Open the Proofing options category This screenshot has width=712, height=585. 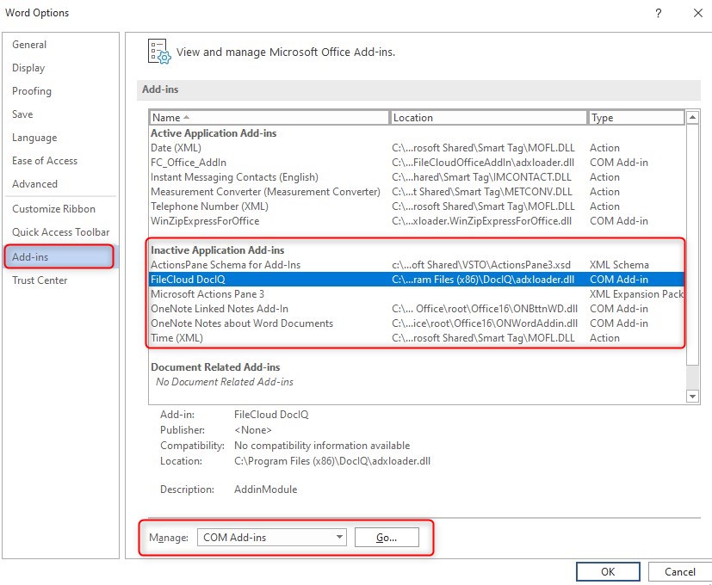[32, 91]
